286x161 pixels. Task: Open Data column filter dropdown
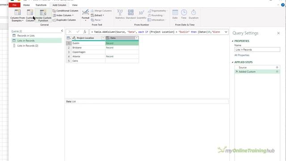pyautogui.click(x=137, y=38)
